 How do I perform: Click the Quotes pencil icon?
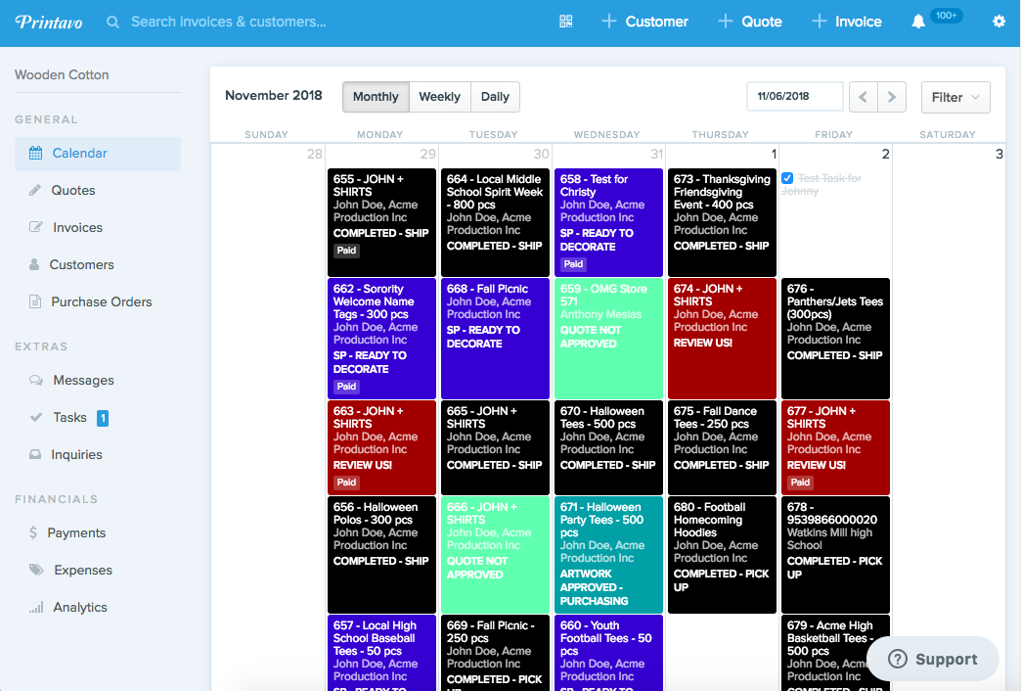coord(35,190)
